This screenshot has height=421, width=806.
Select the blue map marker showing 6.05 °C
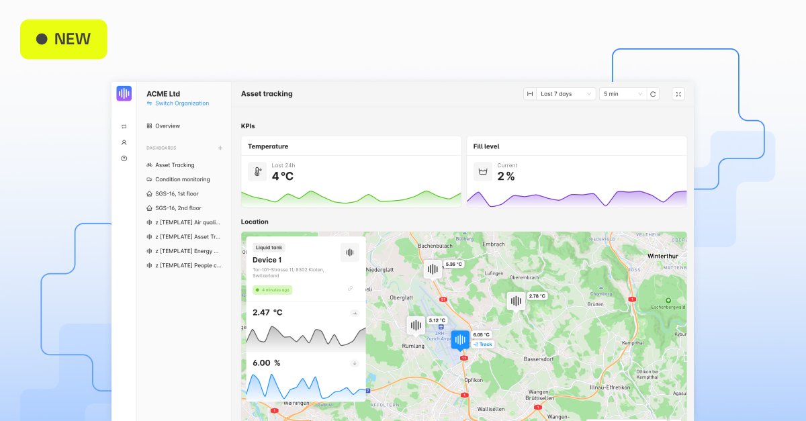(x=460, y=341)
